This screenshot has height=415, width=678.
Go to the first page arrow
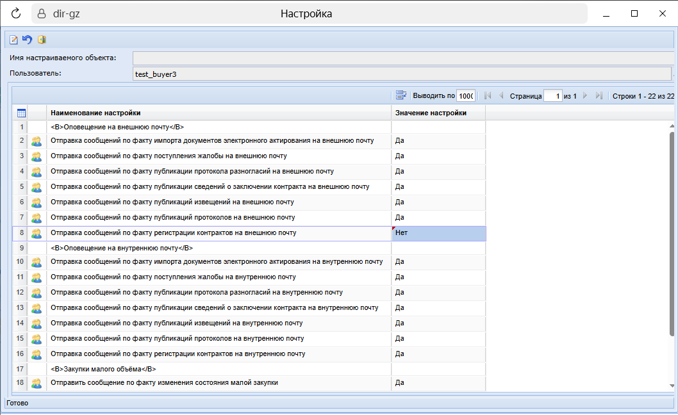click(488, 95)
